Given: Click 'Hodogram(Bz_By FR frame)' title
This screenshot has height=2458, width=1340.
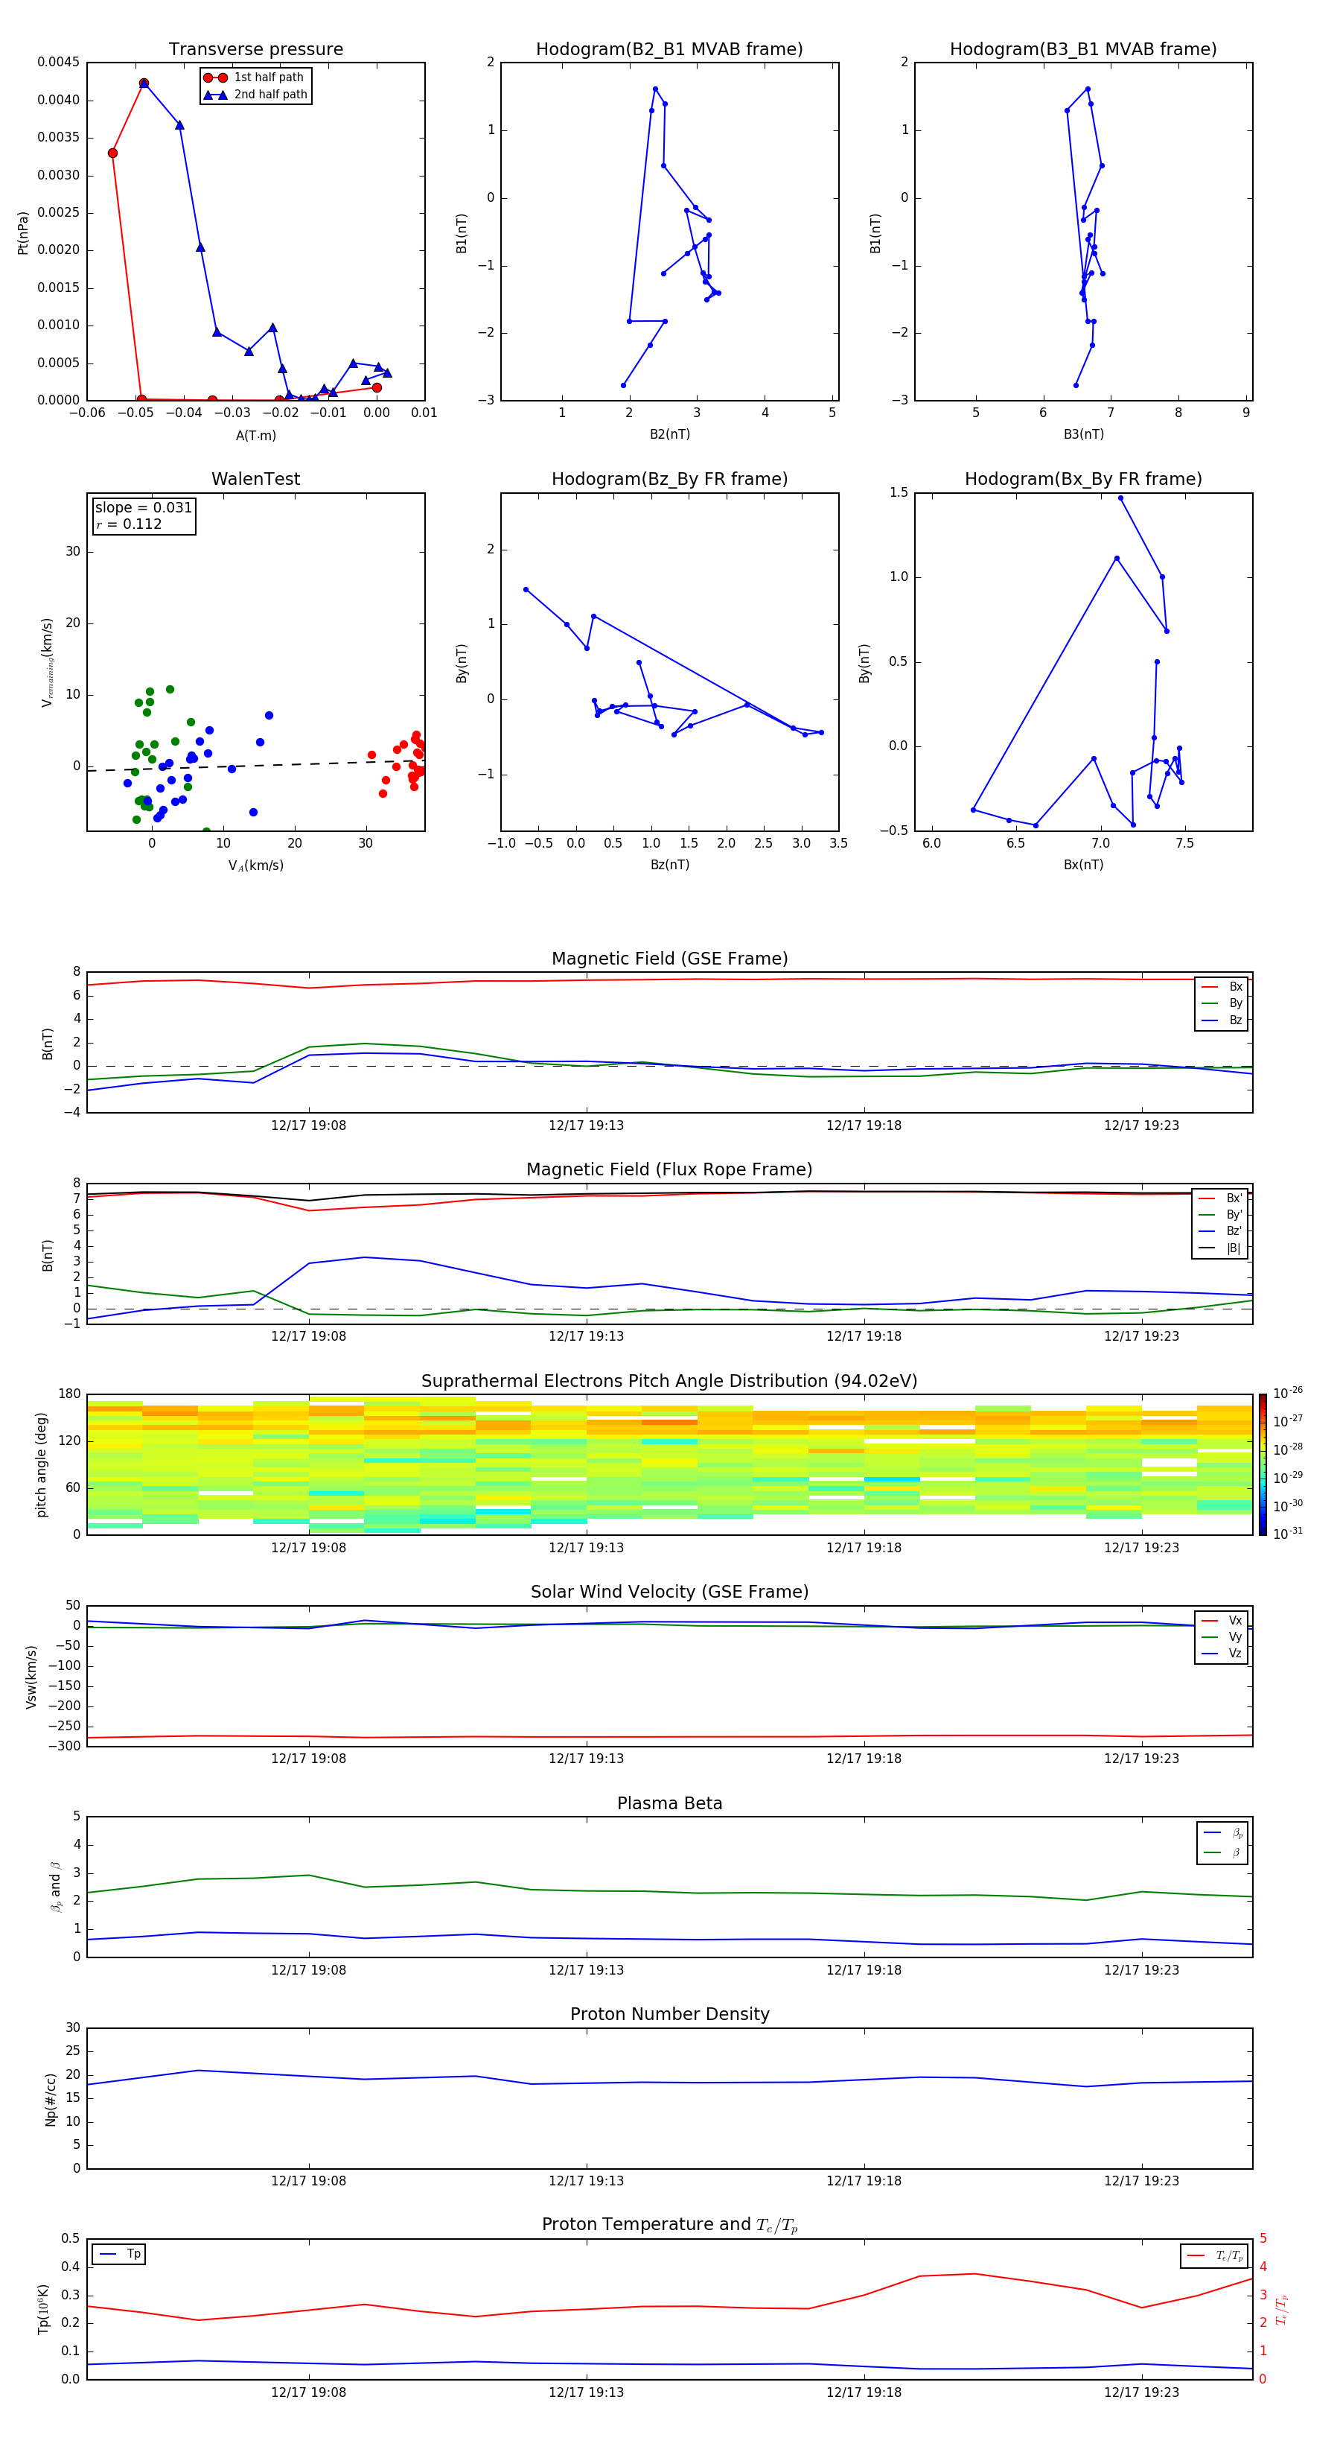Looking at the screenshot, I should [x=669, y=479].
